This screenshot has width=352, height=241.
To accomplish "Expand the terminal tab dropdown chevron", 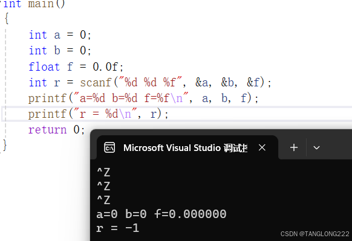I will [316, 148].
